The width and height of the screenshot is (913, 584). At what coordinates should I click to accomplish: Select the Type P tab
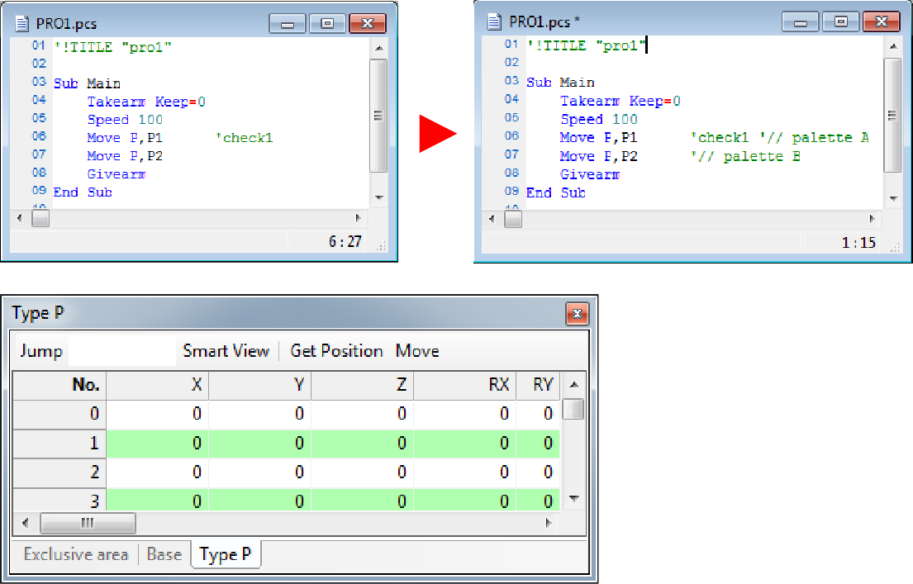226,554
